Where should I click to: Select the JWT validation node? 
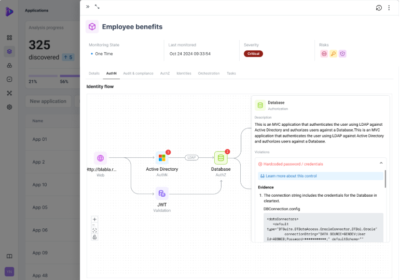[x=162, y=194]
